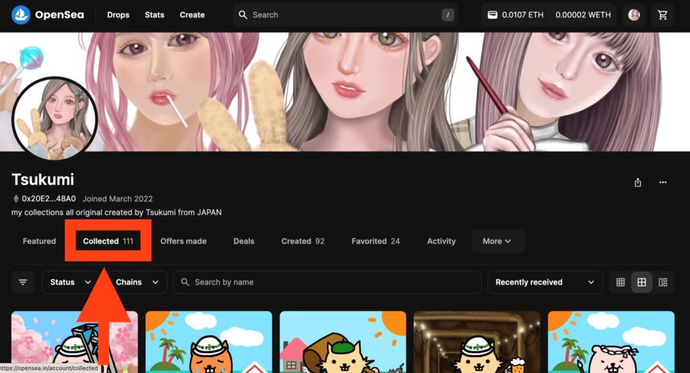Share the profile with share icon
The height and width of the screenshot is (373, 690).
coord(637,182)
